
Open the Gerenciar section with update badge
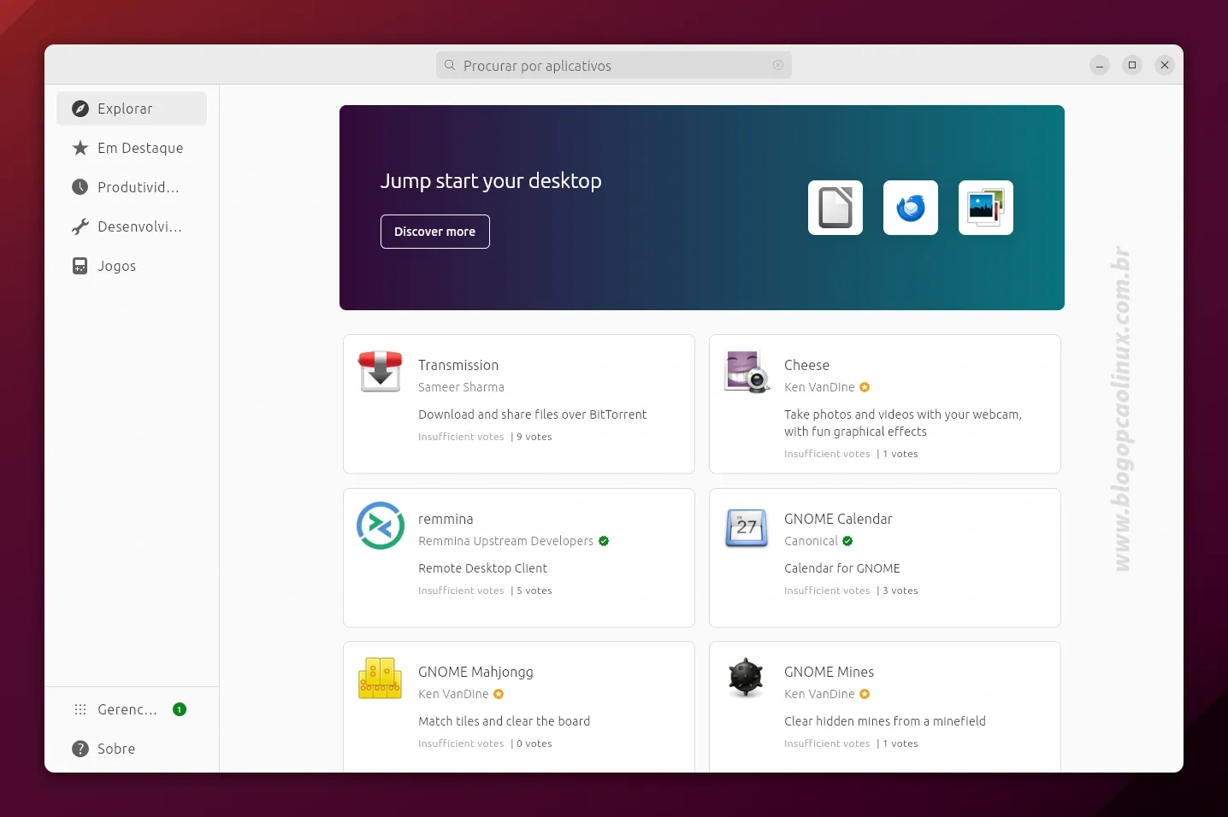pyautogui.click(x=132, y=709)
